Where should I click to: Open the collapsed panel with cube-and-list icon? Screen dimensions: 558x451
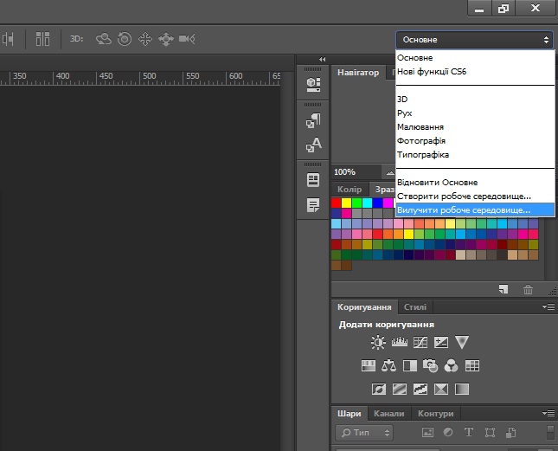(x=313, y=84)
